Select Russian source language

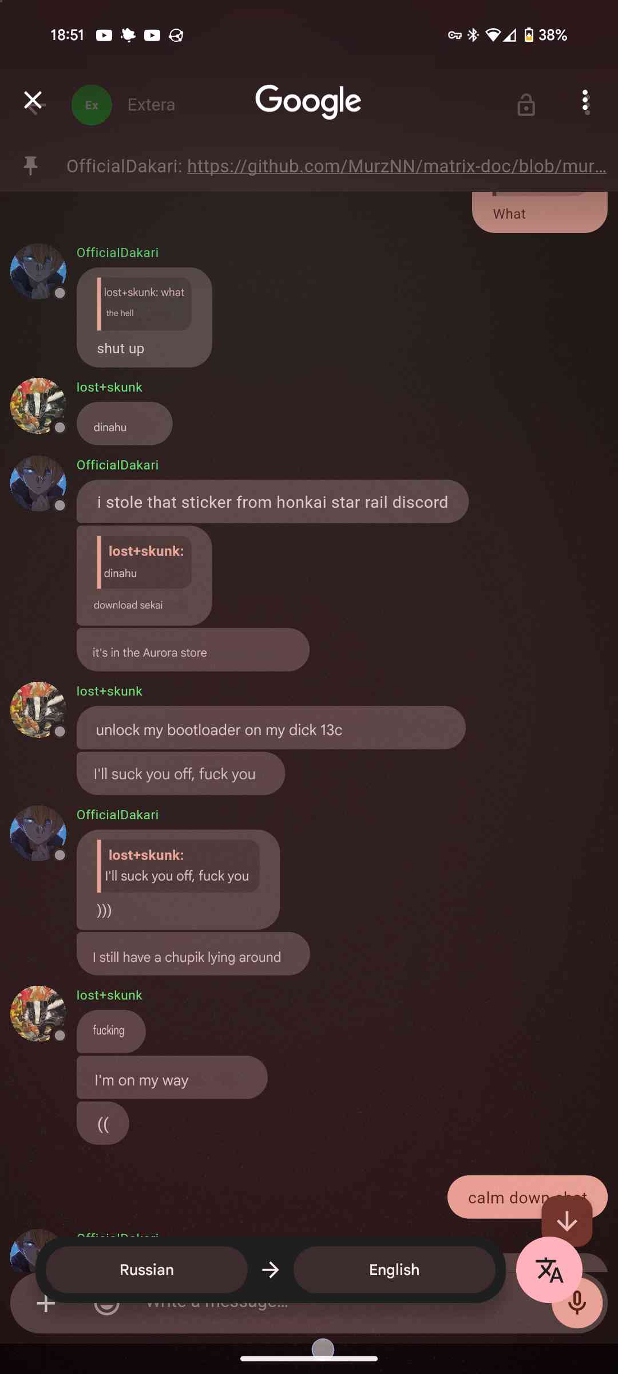pos(146,1270)
